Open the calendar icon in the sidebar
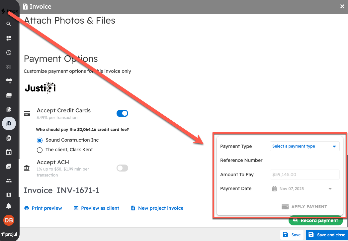Image resolution: width=348 pixels, height=241 pixels. coord(9,152)
